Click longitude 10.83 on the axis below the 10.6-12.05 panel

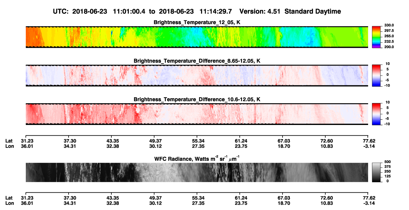pos(326,146)
